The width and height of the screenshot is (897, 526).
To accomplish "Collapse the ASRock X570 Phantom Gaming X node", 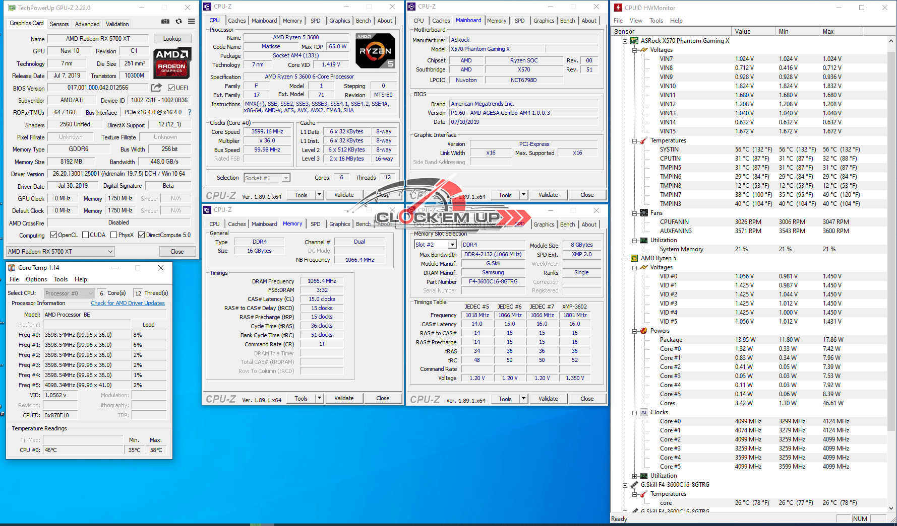I will coord(625,41).
